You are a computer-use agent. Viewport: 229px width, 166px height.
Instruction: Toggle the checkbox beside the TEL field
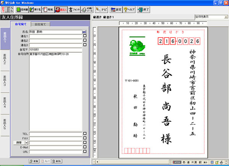pyautogui.click(x=85, y=134)
